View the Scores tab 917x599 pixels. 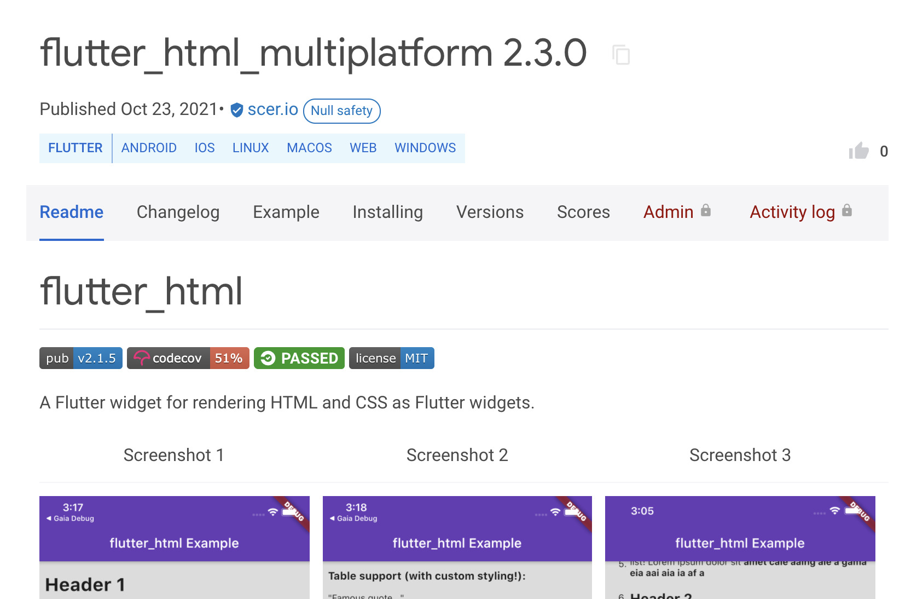[x=583, y=212]
